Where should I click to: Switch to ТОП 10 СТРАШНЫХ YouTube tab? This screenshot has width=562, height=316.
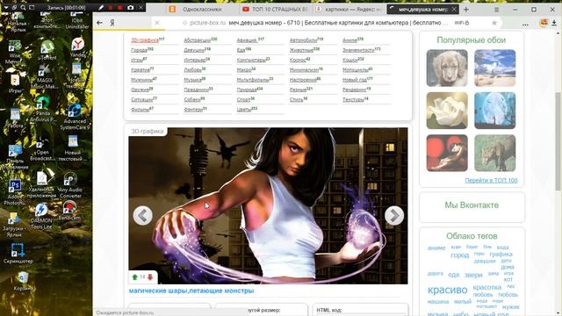pyautogui.click(x=275, y=10)
